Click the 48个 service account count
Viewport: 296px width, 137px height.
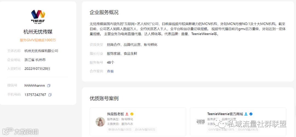coord(110,62)
